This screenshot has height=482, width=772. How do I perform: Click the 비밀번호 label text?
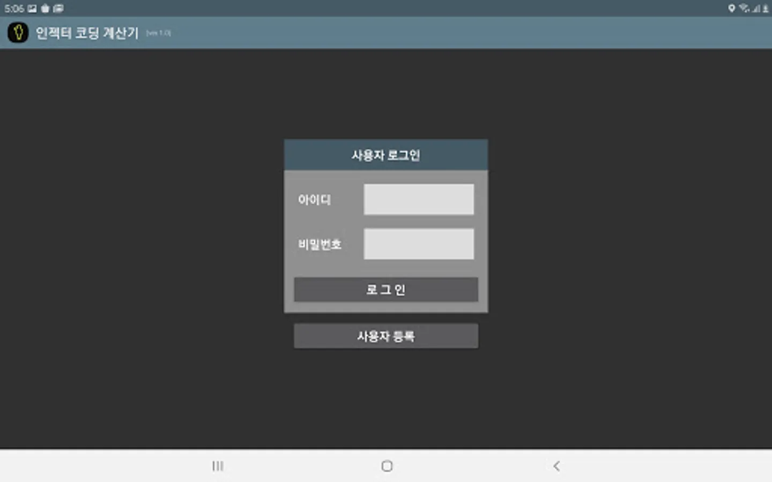pyautogui.click(x=320, y=245)
